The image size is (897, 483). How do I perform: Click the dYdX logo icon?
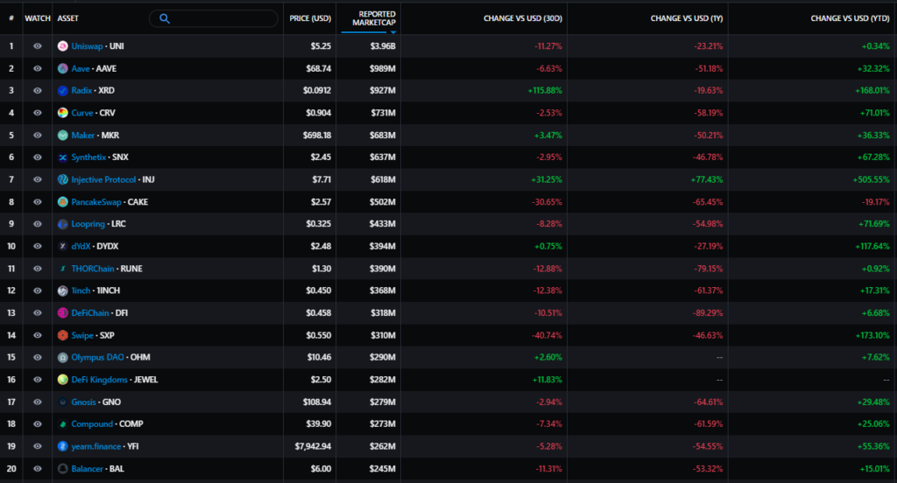63,247
